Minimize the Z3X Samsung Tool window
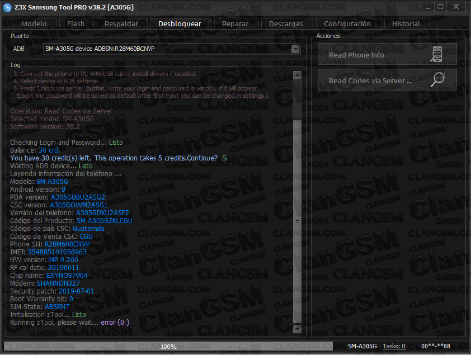Screen dimensions: 471x355 [428, 7]
